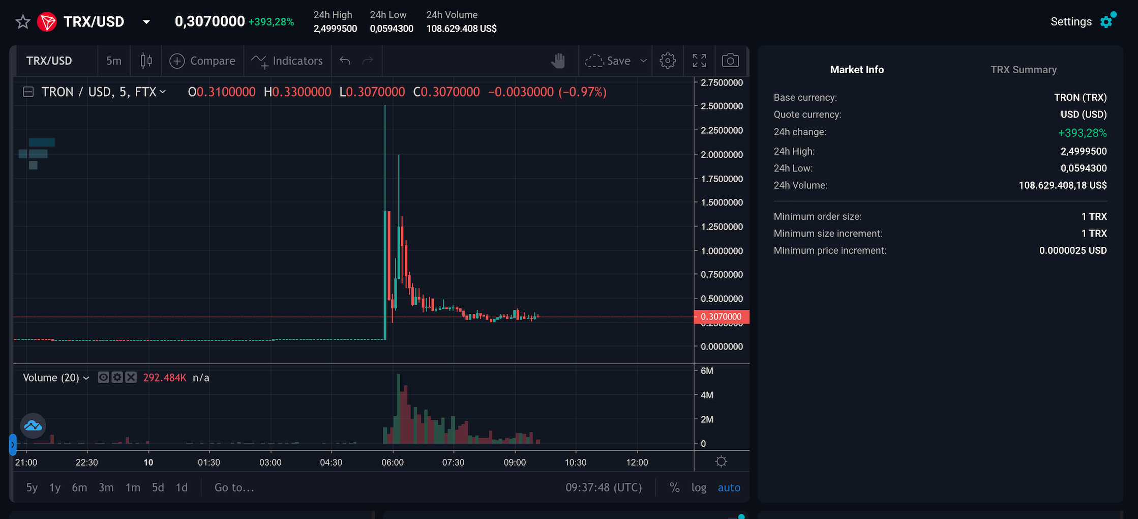Viewport: 1138px width, 519px height.
Task: Enter fullscreen chart mode
Action: pyautogui.click(x=699, y=61)
